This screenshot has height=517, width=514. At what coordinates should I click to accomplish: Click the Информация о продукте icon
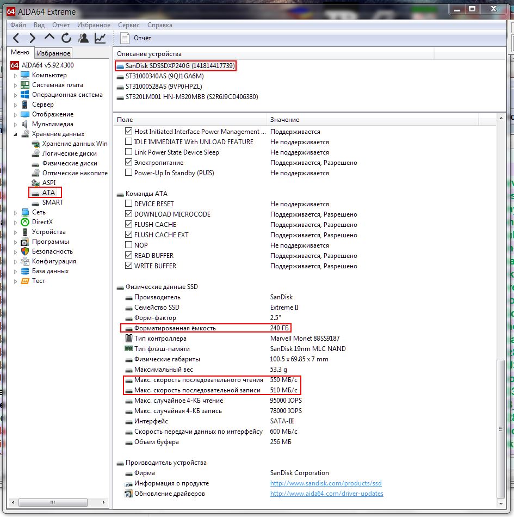(128, 484)
